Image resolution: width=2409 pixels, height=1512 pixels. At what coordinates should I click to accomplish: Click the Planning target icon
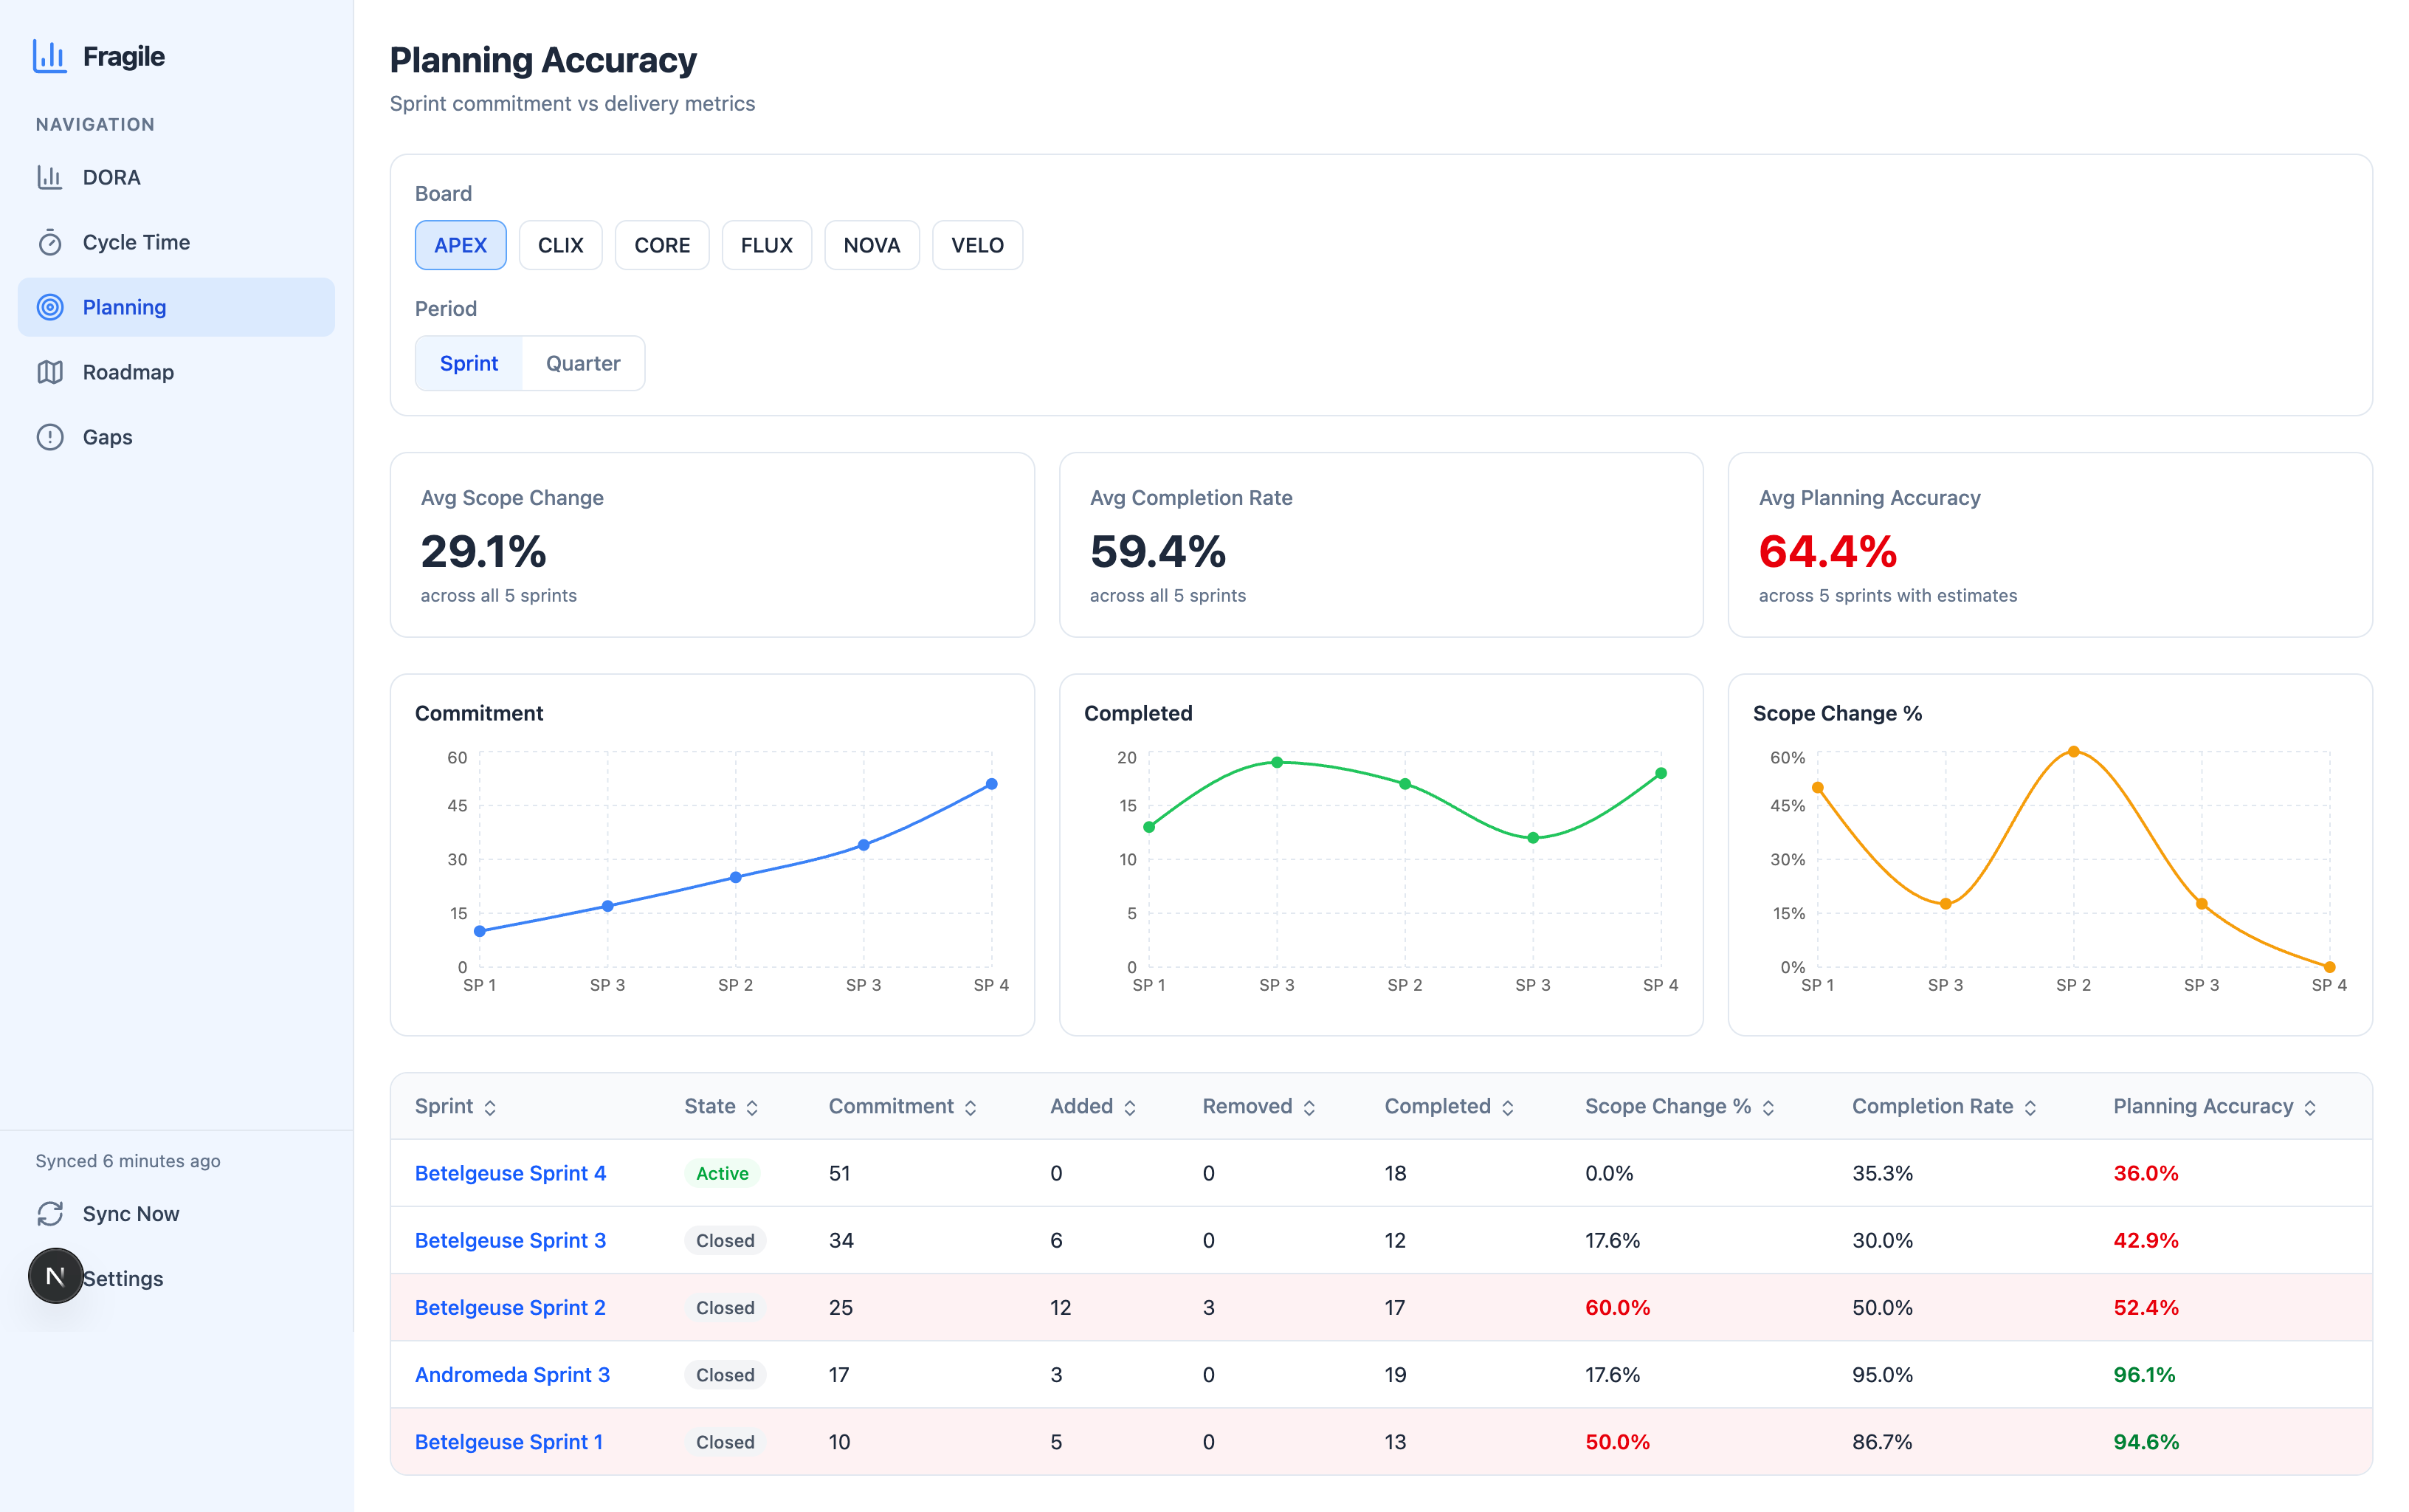click(50, 307)
